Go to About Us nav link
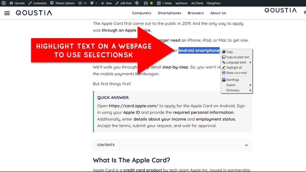The height and width of the screenshot is (172, 306). pyautogui.click(x=218, y=13)
